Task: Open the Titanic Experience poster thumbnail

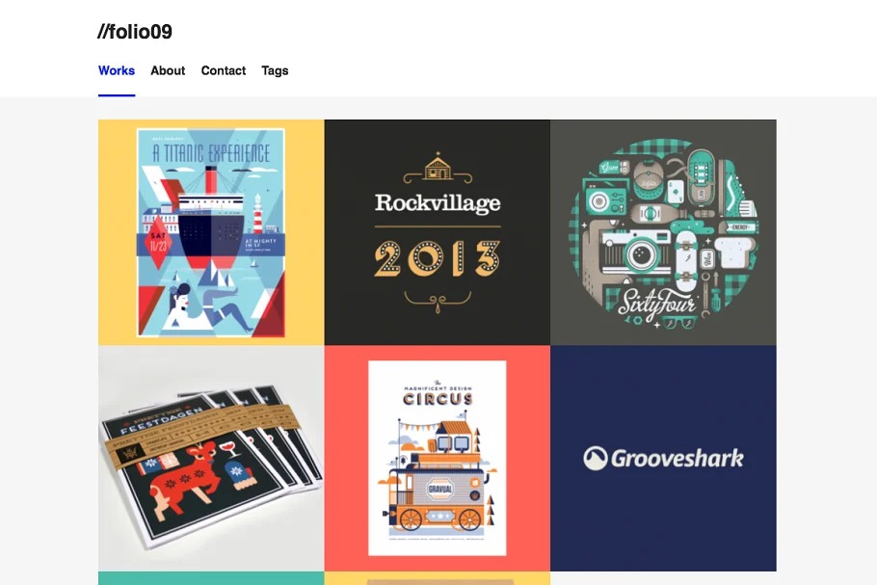Action: point(211,232)
